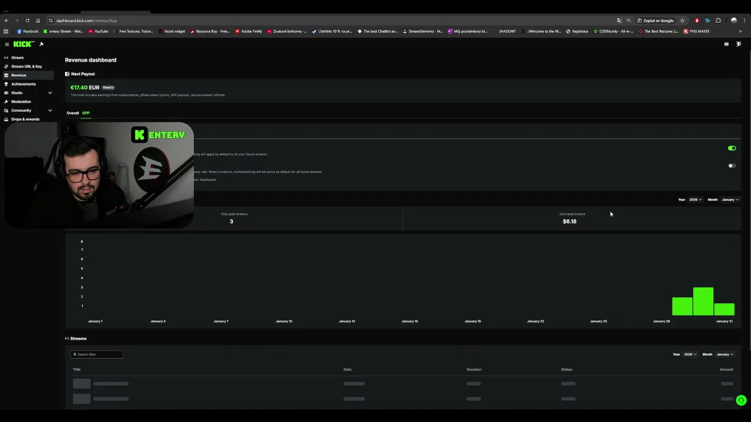
Task: Open the site information icon in address bar
Action: pyautogui.click(x=50, y=21)
